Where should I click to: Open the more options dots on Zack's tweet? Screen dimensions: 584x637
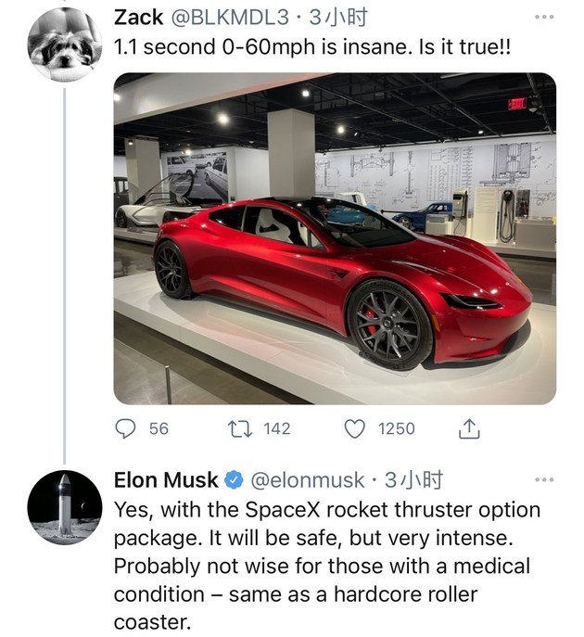click(x=544, y=17)
